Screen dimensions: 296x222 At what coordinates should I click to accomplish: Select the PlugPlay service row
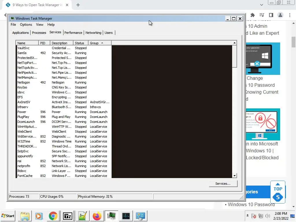(64, 117)
